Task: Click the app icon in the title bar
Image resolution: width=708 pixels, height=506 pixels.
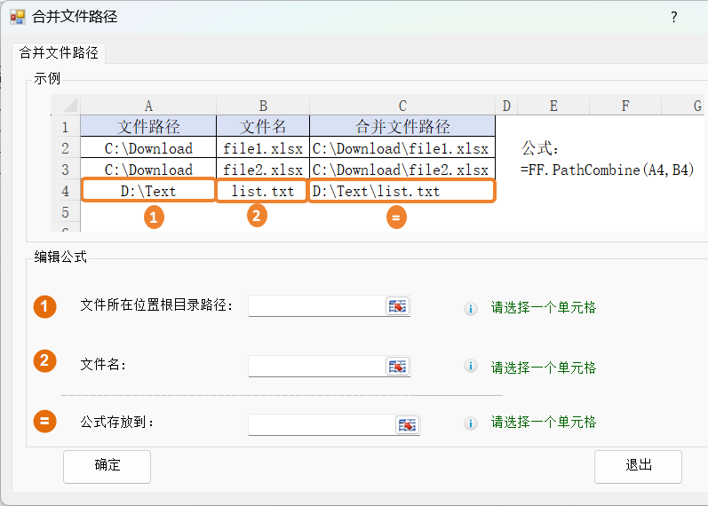Action: pyautogui.click(x=17, y=17)
